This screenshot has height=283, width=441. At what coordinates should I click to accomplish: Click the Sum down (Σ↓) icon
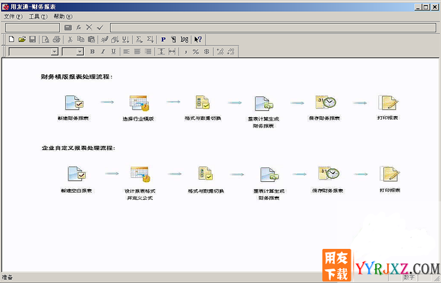(x=150, y=39)
